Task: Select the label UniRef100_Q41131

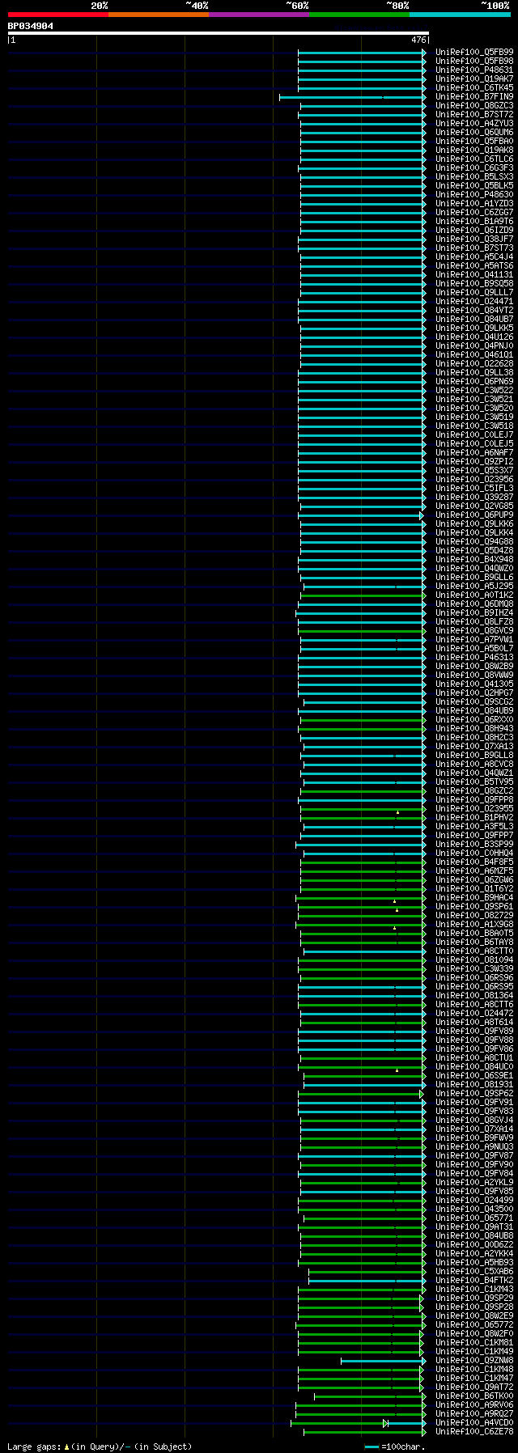Action: (474, 274)
